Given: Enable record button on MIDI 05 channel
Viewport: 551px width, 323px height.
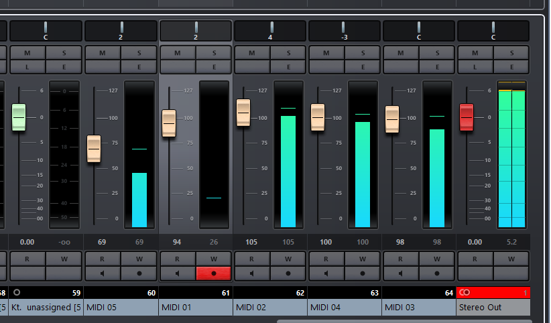Looking at the screenshot, I should tap(139, 273).
